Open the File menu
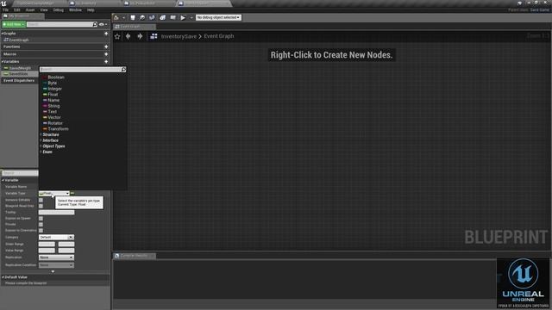 coord(6,9)
